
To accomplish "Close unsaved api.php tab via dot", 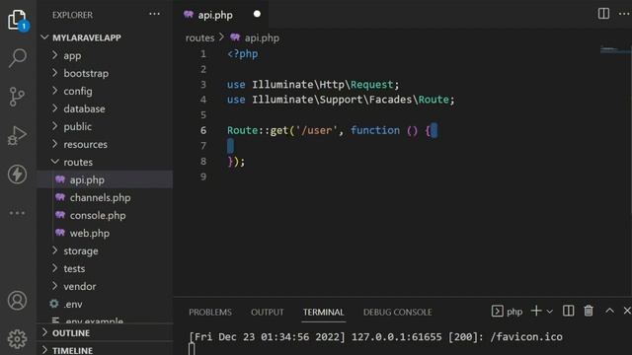I will [x=257, y=14].
